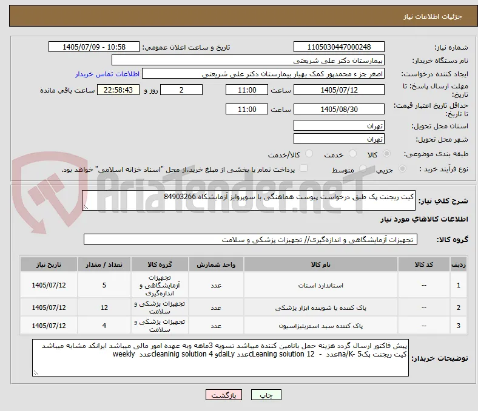Toggle the Islamic treasury payment checkbox
The height and width of the screenshot is (411, 478).
click(x=304, y=168)
